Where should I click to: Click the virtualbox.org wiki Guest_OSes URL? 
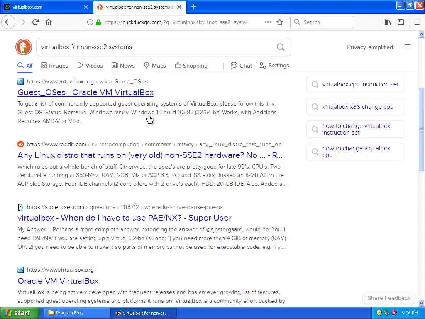point(87,82)
